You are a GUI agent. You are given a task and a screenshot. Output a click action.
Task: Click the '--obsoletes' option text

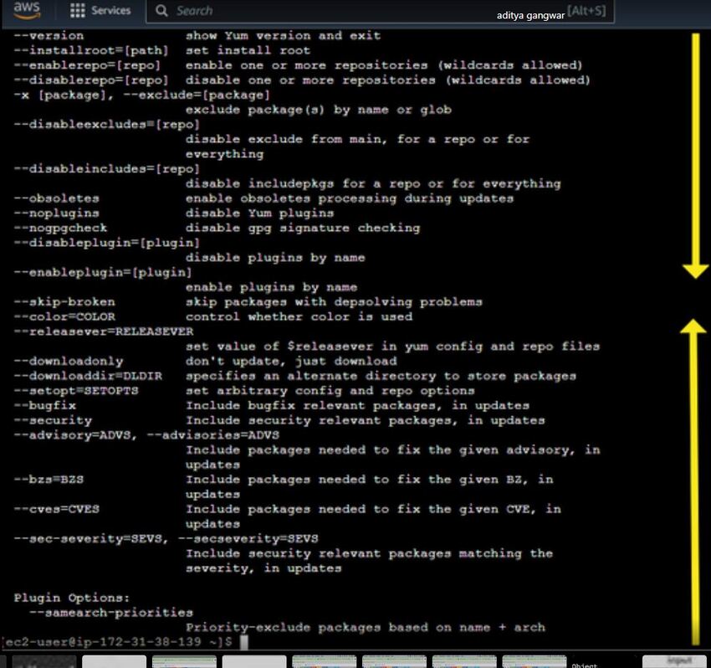pyautogui.click(x=56, y=198)
